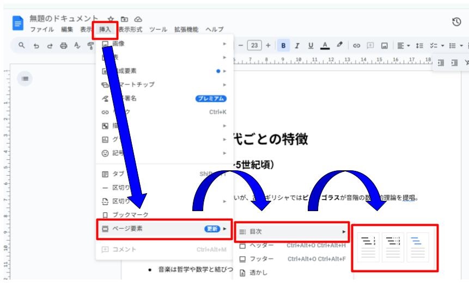The width and height of the screenshot is (469, 290).
Task: Click the search magnifier in the toolbar
Action: 22,45
